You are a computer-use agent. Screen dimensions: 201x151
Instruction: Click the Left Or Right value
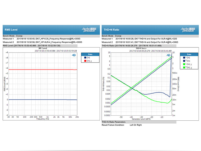[136, 125]
